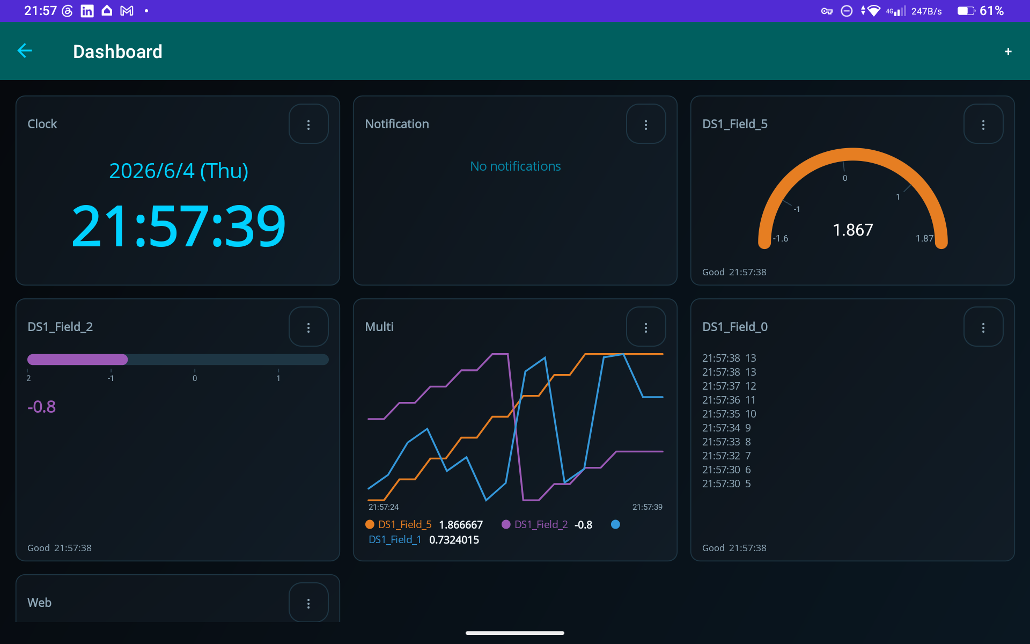Open the Clock card options menu
1030x644 pixels.
pyautogui.click(x=308, y=124)
